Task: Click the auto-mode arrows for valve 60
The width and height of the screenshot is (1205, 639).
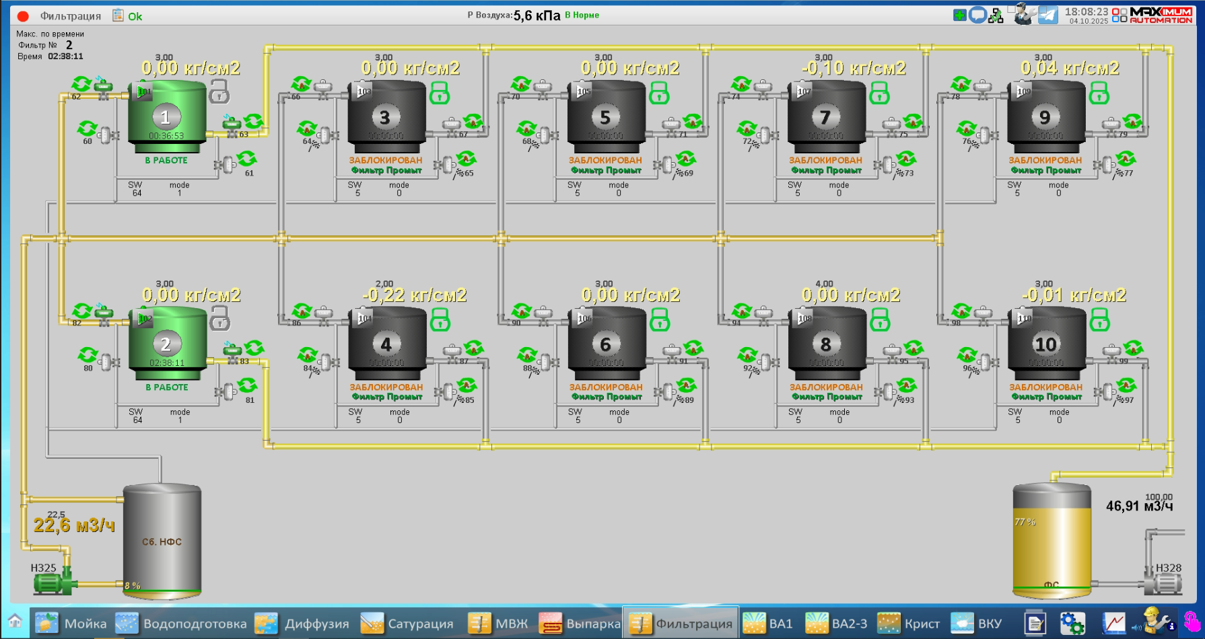Action: [87, 128]
